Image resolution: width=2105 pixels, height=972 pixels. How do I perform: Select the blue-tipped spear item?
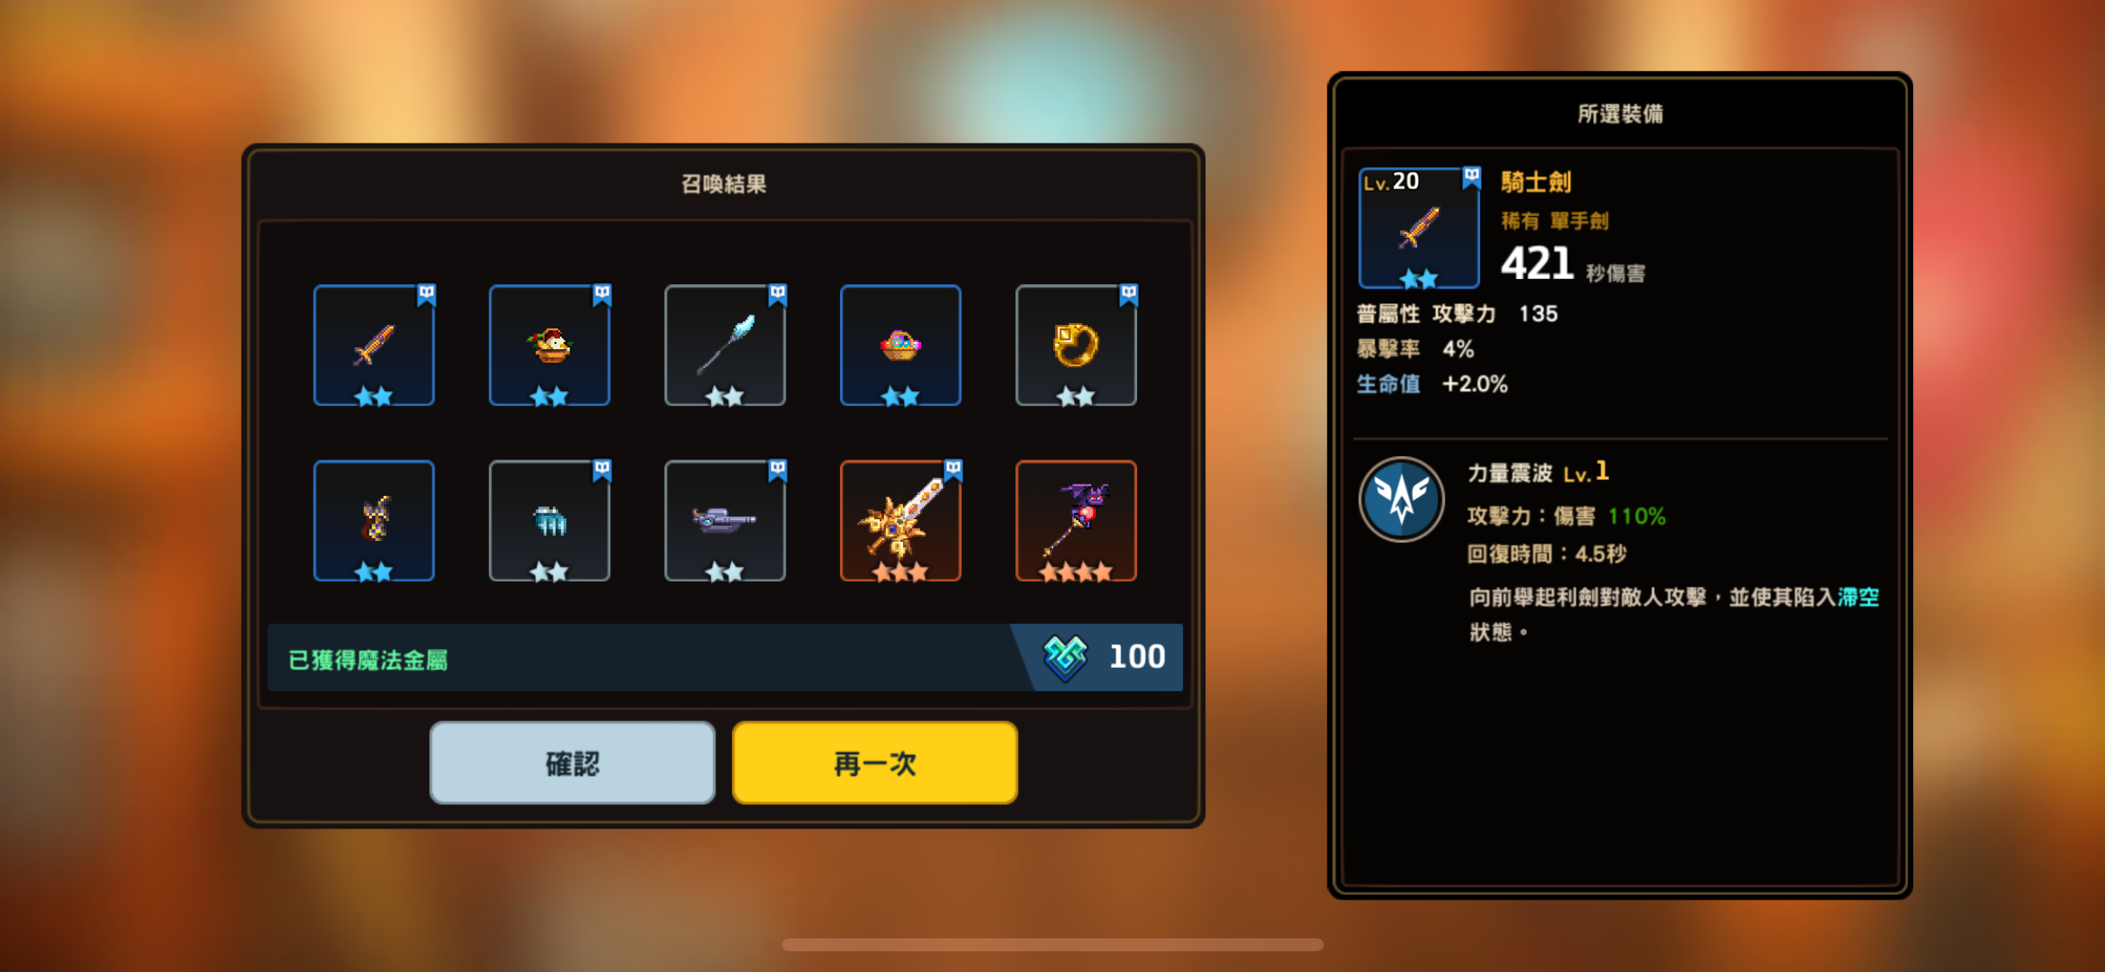point(725,345)
